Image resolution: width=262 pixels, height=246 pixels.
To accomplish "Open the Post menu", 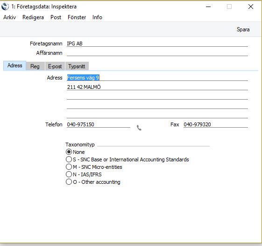I will pos(56,17).
